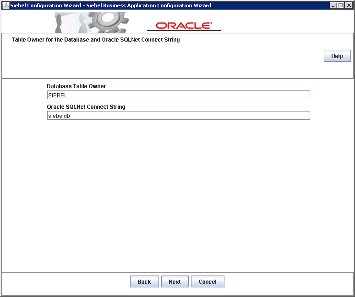
Task: Click the Help button
Action: (337, 56)
